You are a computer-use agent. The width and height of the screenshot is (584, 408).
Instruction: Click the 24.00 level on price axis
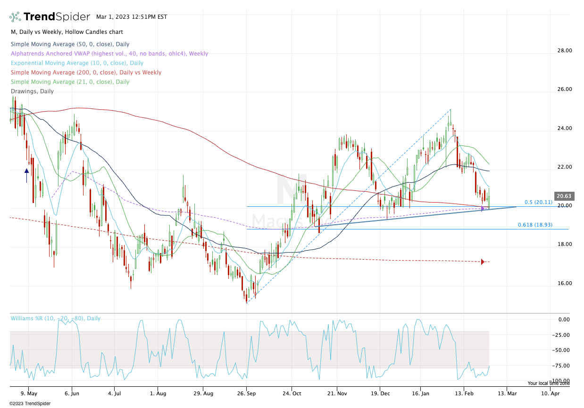click(x=564, y=128)
